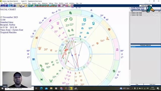Image resolution: width=161 pixels, height=91 pixels.
Task: Open the Synastry menu
Action: click(x=34, y=3)
